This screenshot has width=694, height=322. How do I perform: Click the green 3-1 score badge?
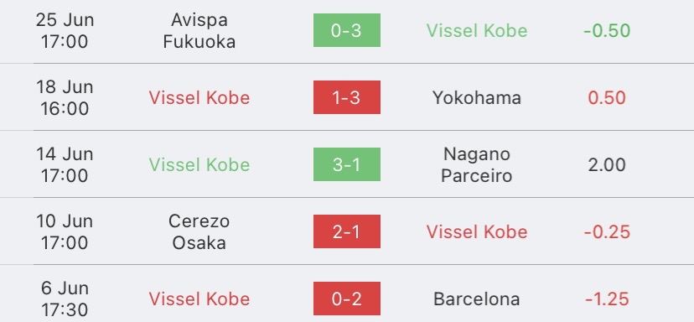point(346,164)
